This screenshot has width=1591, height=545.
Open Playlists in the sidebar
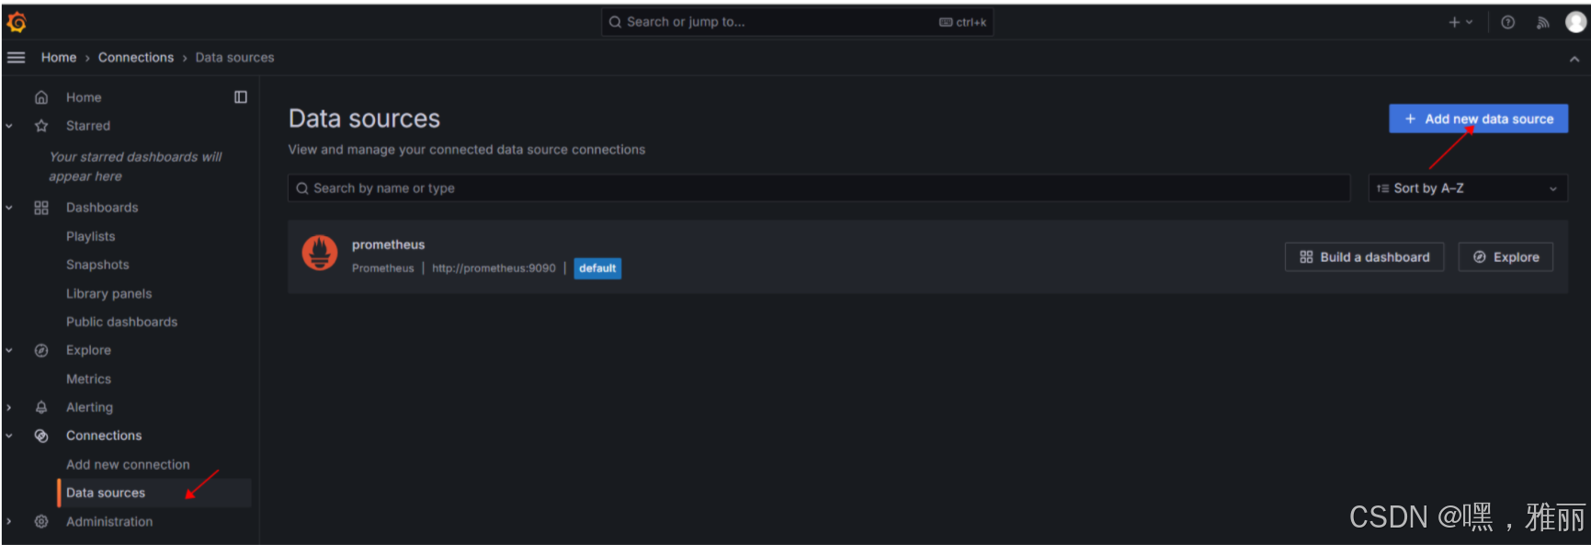(91, 236)
